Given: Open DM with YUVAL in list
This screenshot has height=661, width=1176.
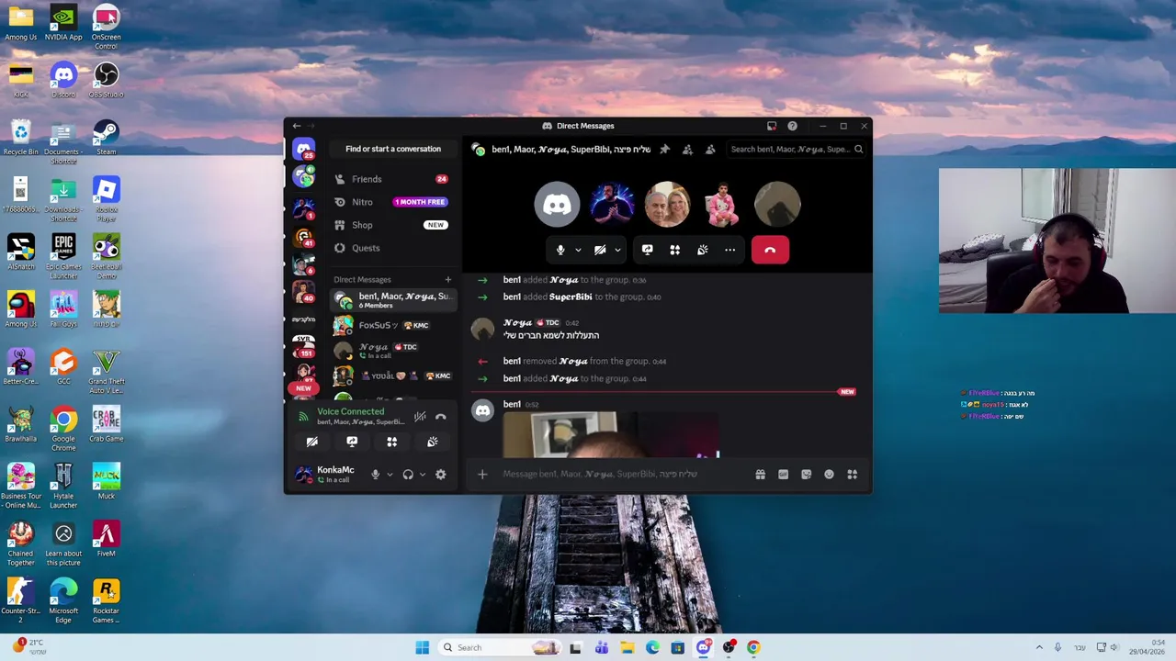Looking at the screenshot, I should (x=392, y=375).
